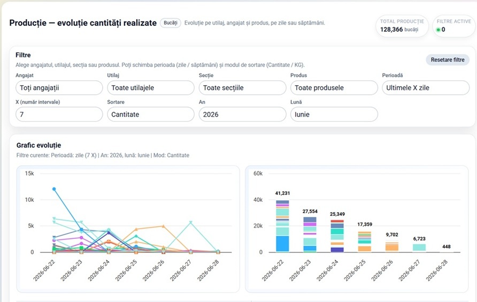Open the An dropdown showing 2026

coord(242,114)
